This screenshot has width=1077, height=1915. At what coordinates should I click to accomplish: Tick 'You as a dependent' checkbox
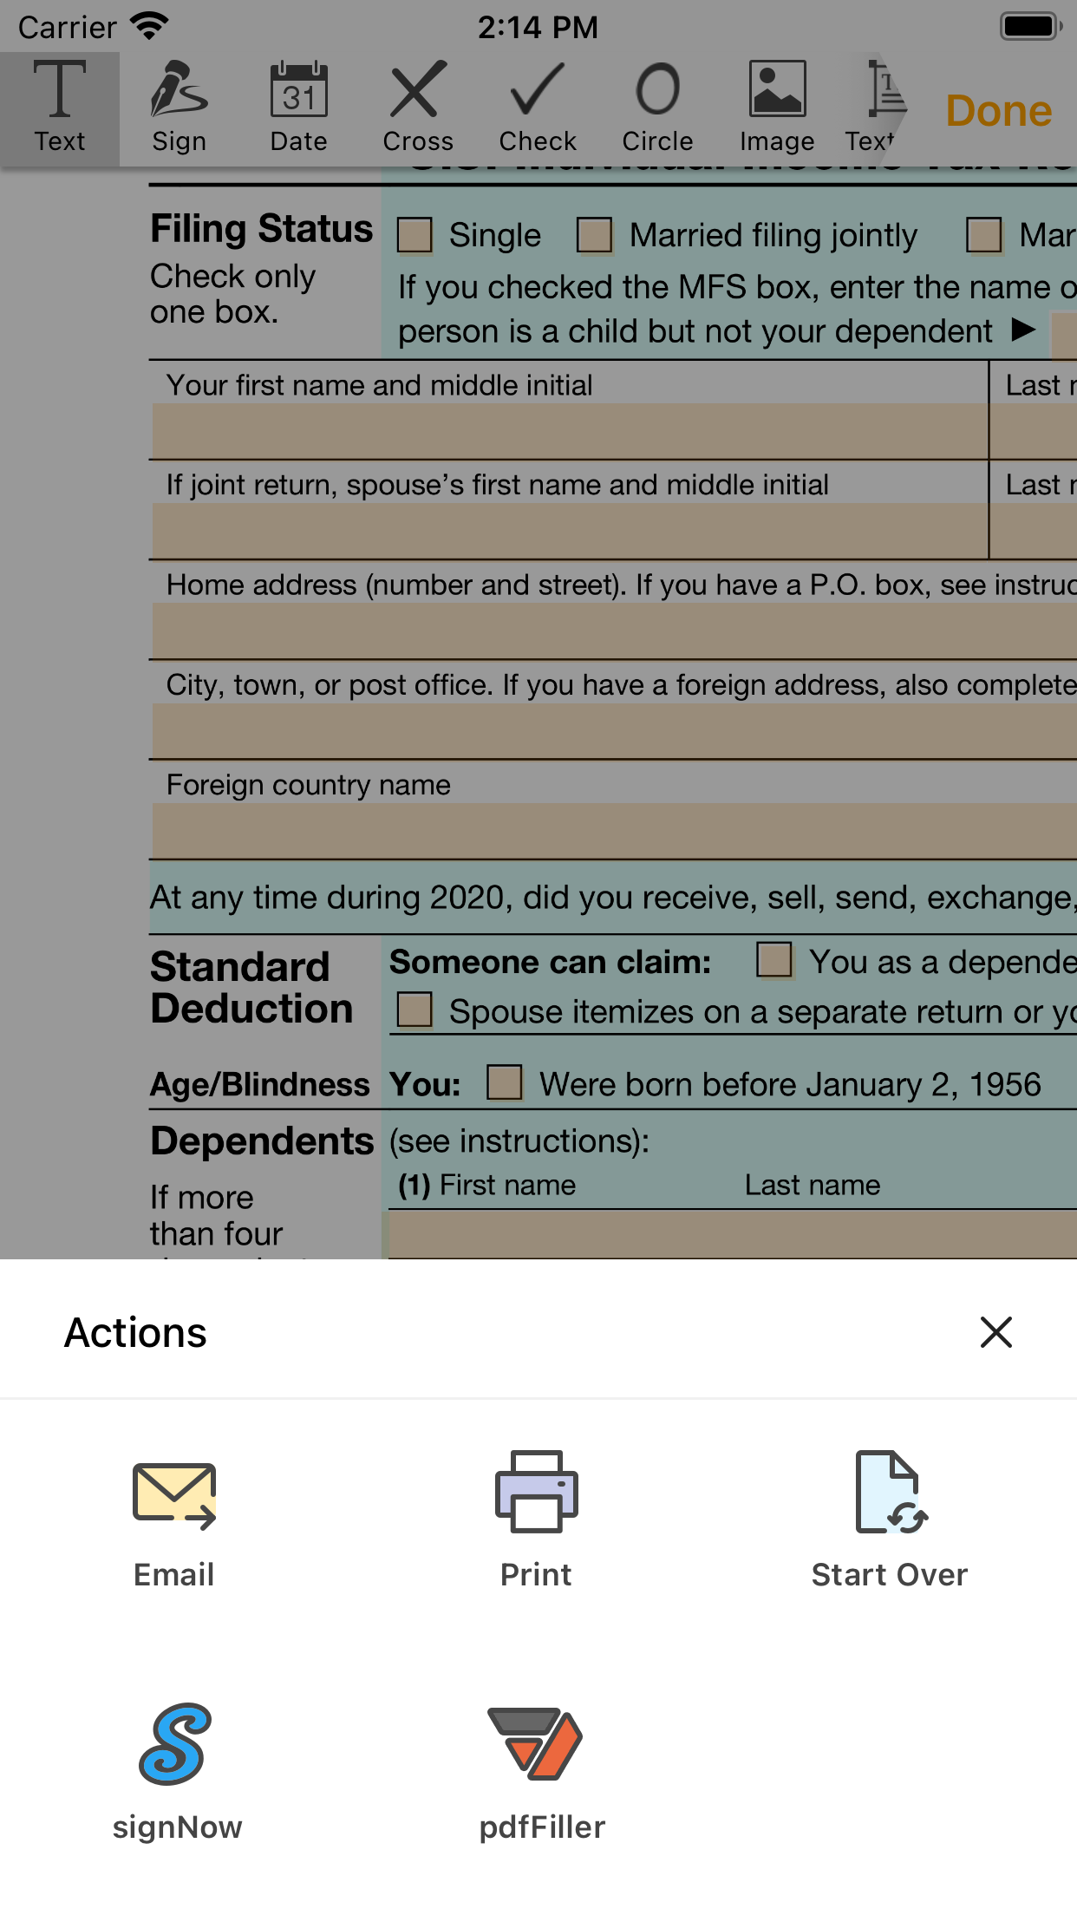(774, 960)
